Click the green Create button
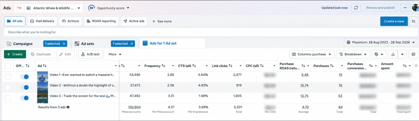419x121 pixels. (15, 54)
